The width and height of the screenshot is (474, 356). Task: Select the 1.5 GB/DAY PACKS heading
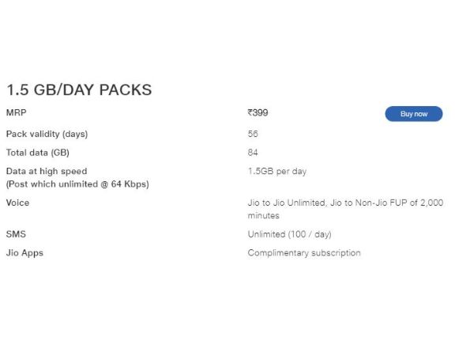point(79,90)
